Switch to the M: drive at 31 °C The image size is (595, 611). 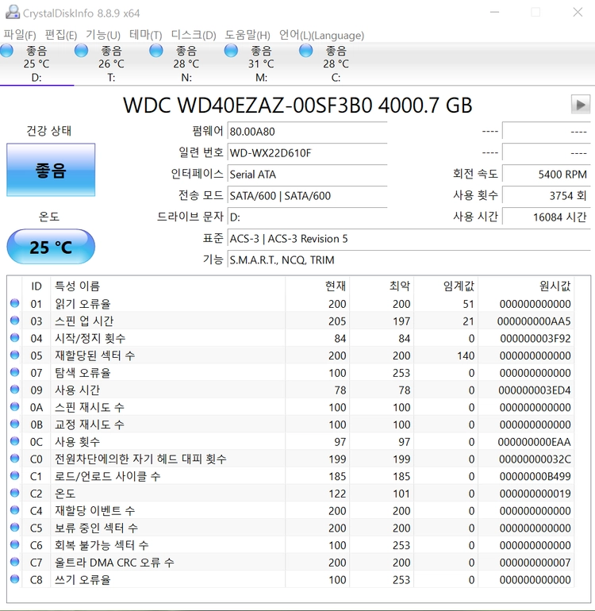click(x=261, y=64)
